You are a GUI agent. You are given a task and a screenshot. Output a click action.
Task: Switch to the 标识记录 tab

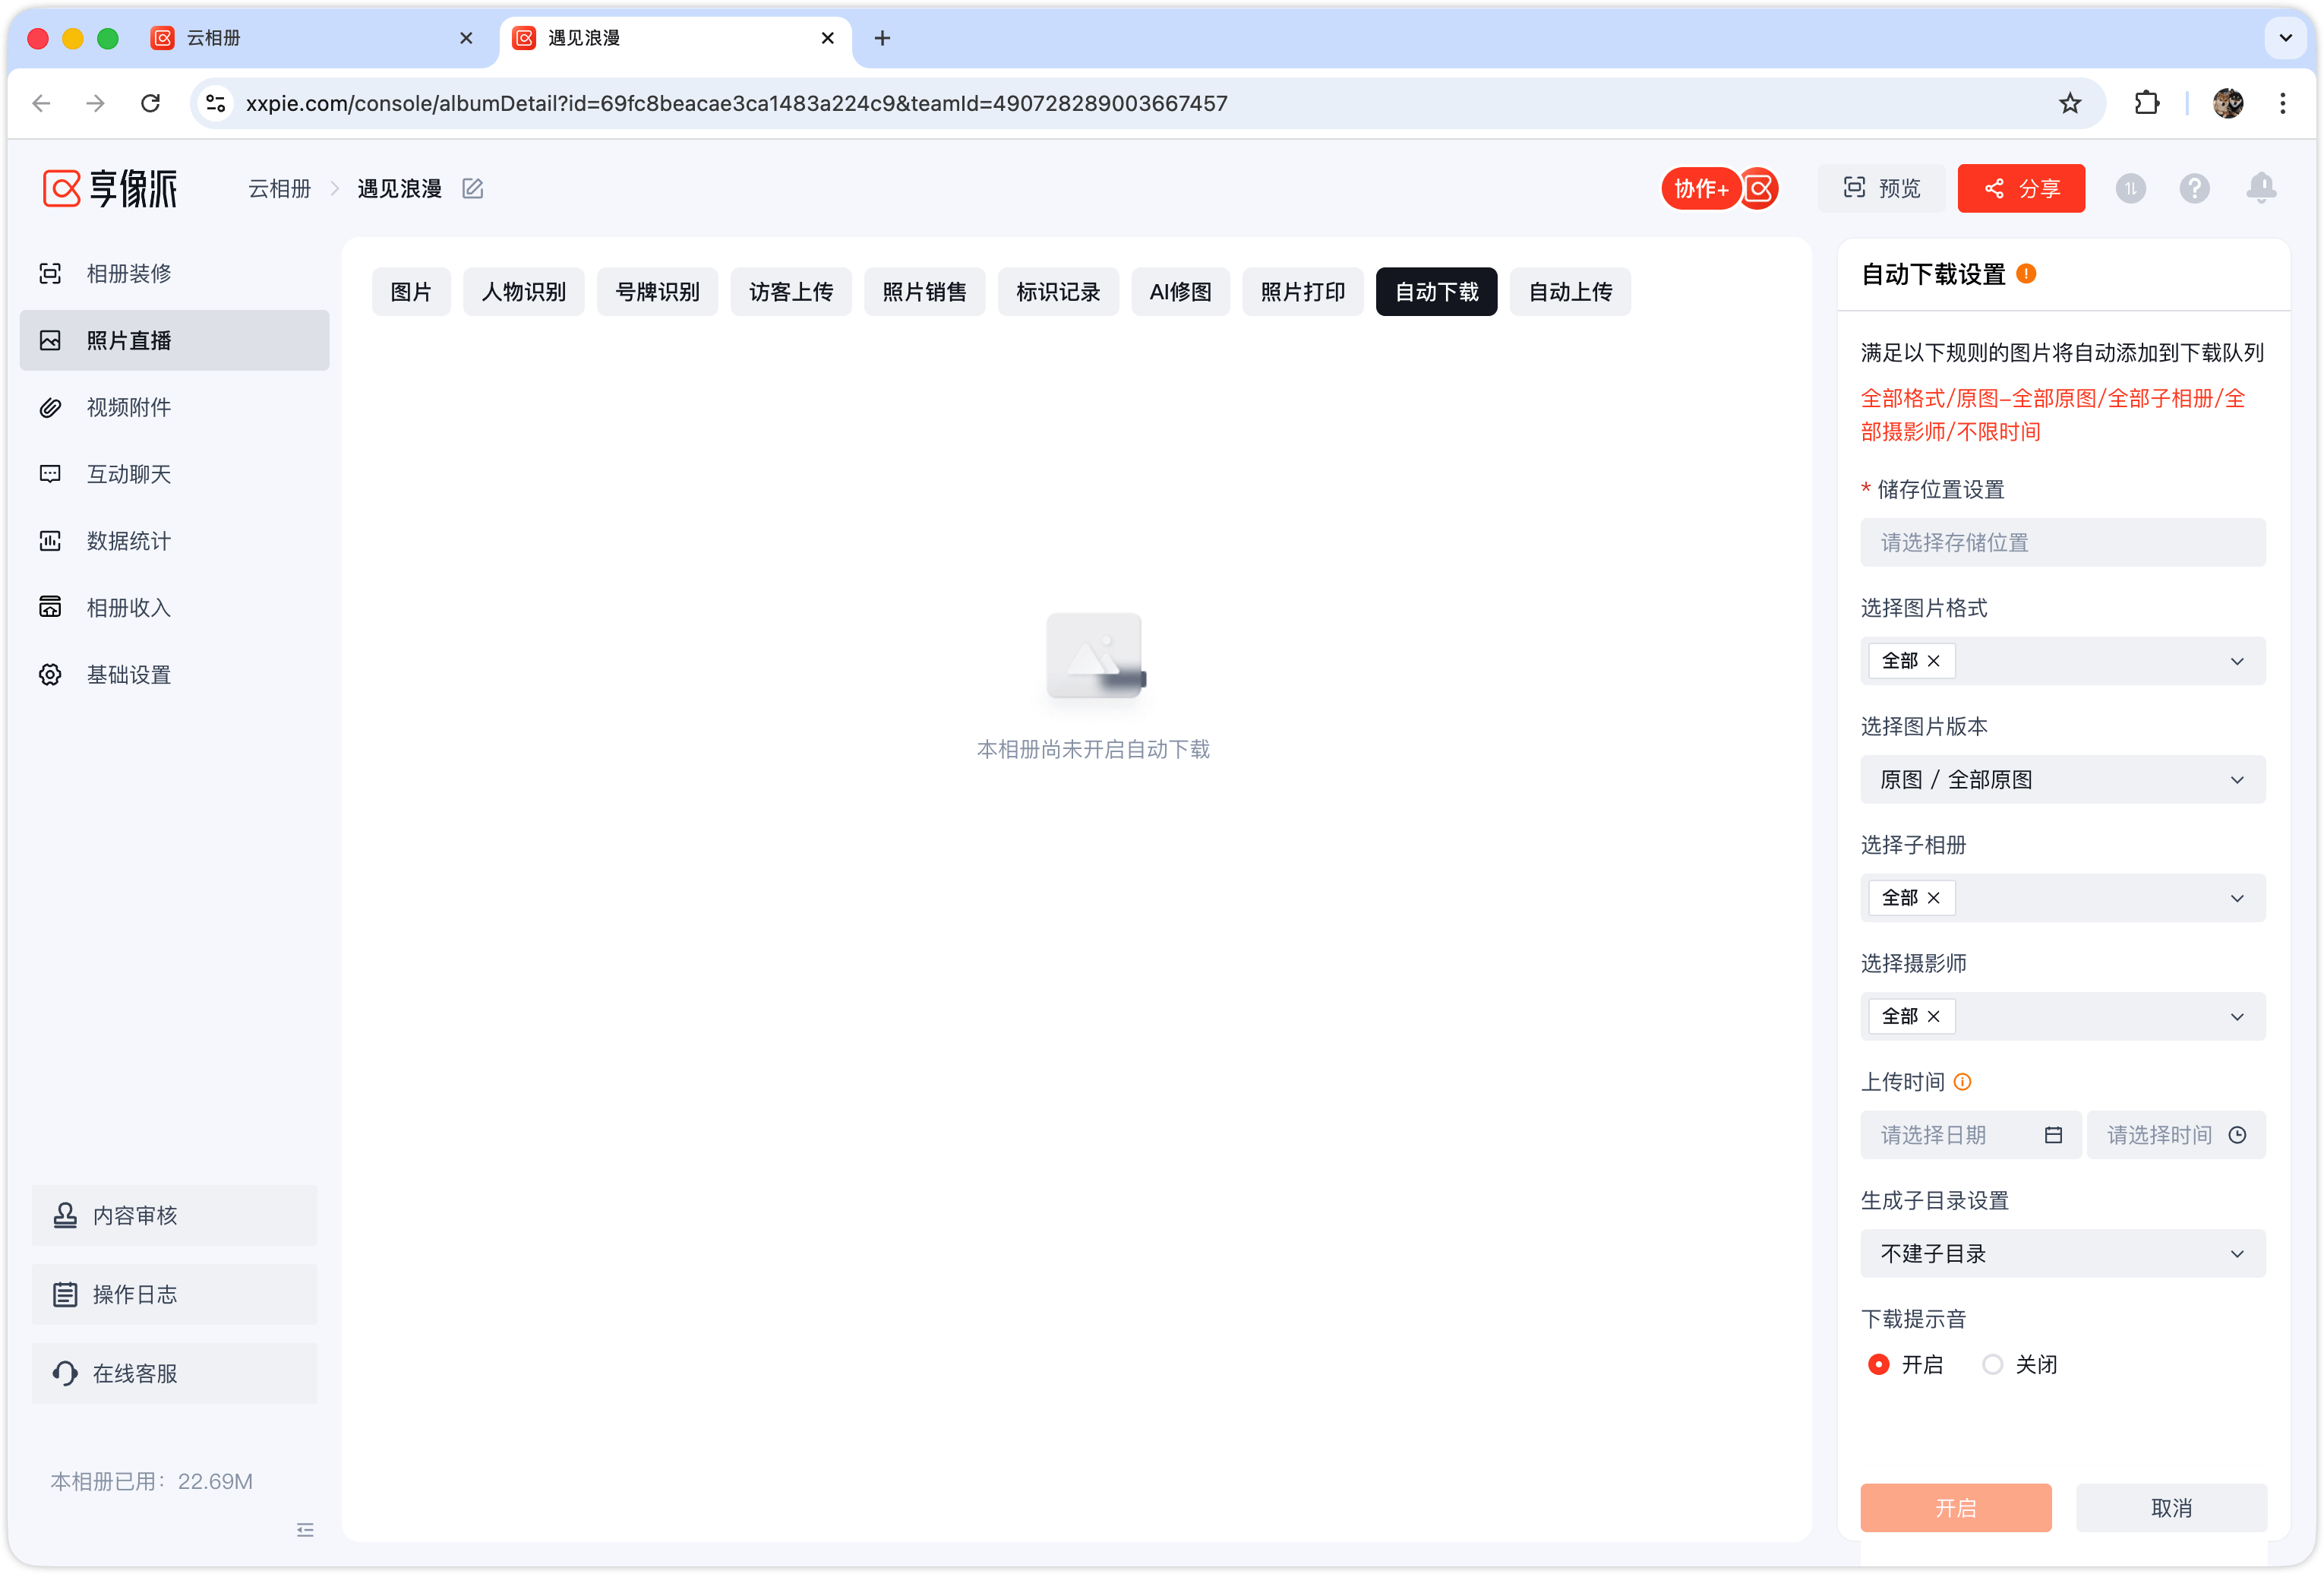click(1058, 291)
